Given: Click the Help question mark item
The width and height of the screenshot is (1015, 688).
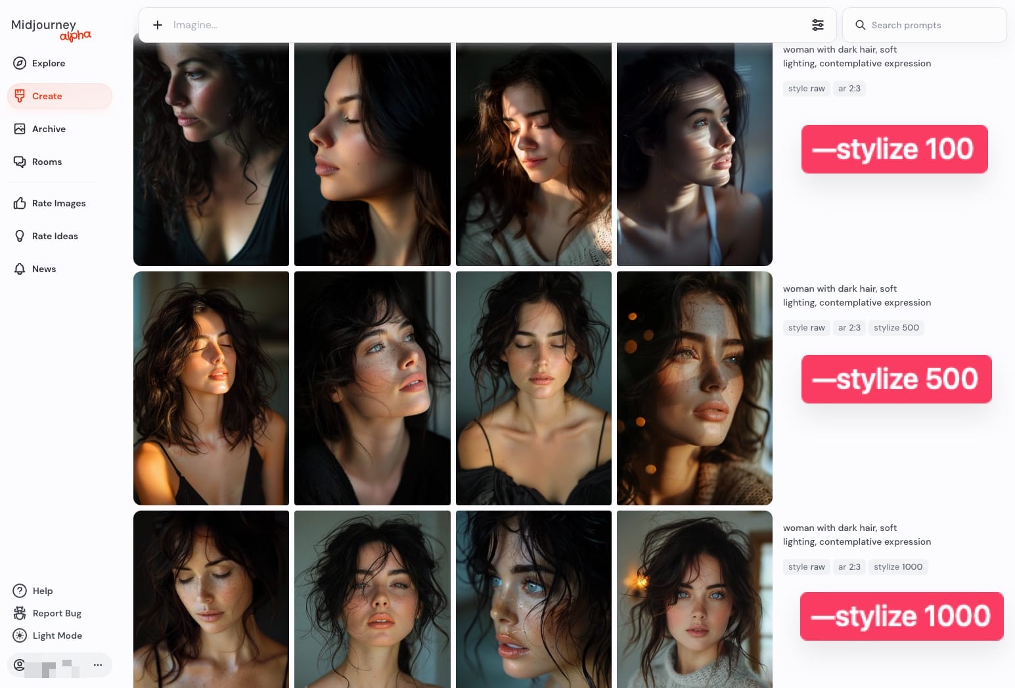Looking at the screenshot, I should click(x=33, y=591).
